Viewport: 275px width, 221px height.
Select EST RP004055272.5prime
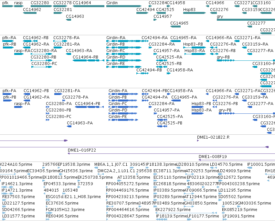pyautogui.click(x=127, y=184)
